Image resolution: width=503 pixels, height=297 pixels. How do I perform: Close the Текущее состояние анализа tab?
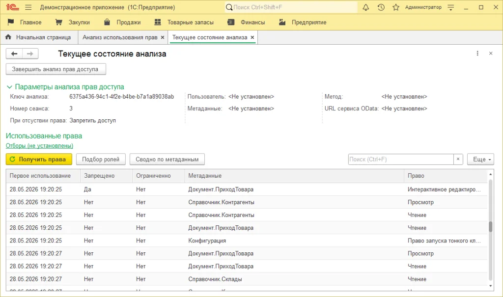point(252,37)
